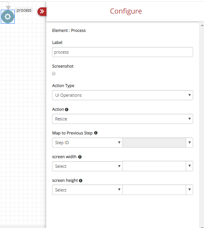Image resolution: width=204 pixels, height=228 pixels.
Task: Click the Label text field containing process
Action: point(122,52)
